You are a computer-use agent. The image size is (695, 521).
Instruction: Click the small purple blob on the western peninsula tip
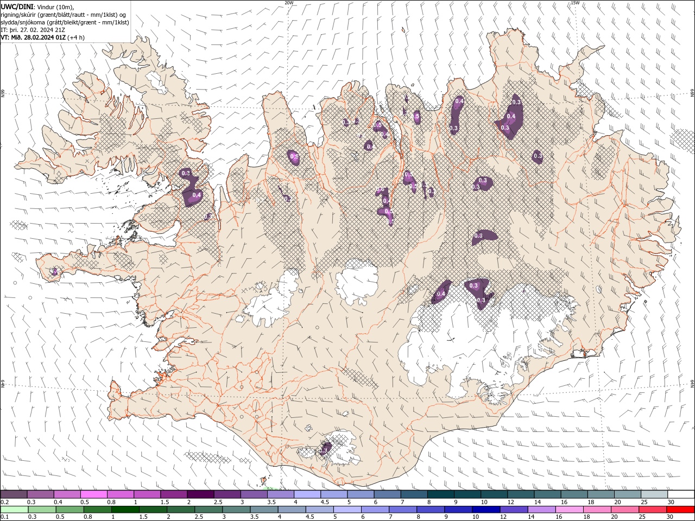click(54, 271)
